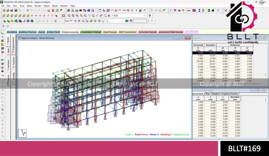269x156 pixels.
Task: Toggle the Fx axial force diagram
Action: coord(67,21)
